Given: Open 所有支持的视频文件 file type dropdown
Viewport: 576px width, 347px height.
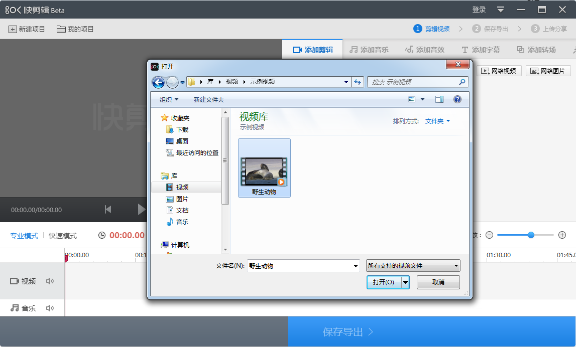Looking at the screenshot, I should [x=413, y=266].
